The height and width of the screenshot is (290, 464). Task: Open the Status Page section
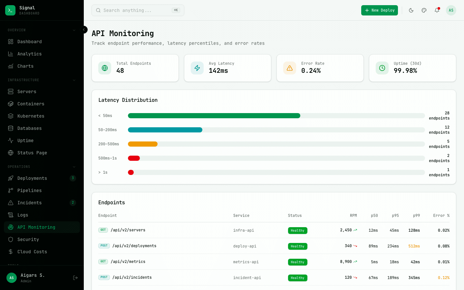[x=32, y=153]
